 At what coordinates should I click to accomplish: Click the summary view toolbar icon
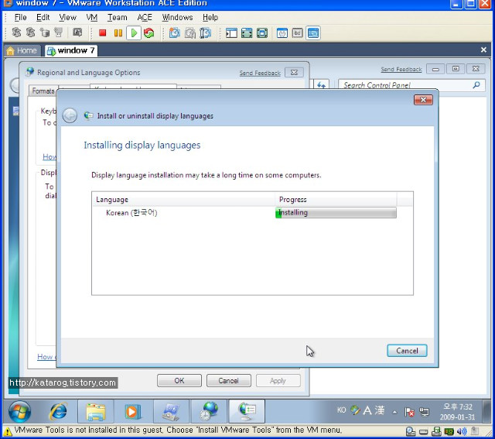coord(282,33)
